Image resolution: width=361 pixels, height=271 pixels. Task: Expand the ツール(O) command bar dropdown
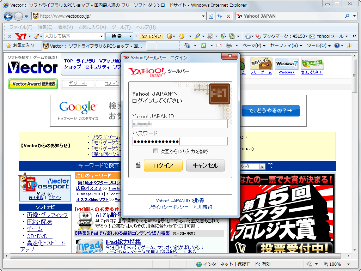[319, 46]
